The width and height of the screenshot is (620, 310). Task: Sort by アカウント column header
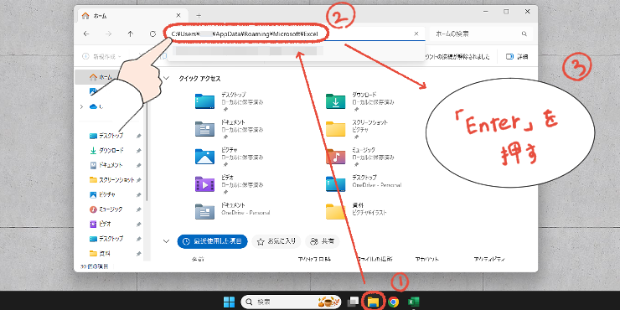click(x=427, y=260)
